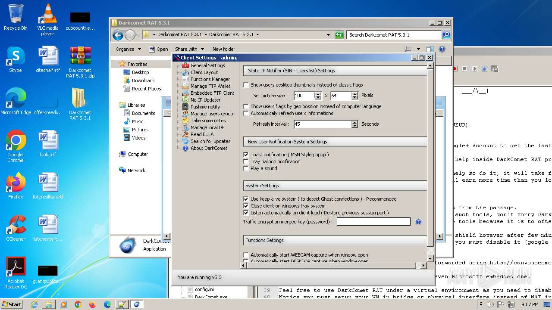Click picture width field showing 100

[x=304, y=96]
